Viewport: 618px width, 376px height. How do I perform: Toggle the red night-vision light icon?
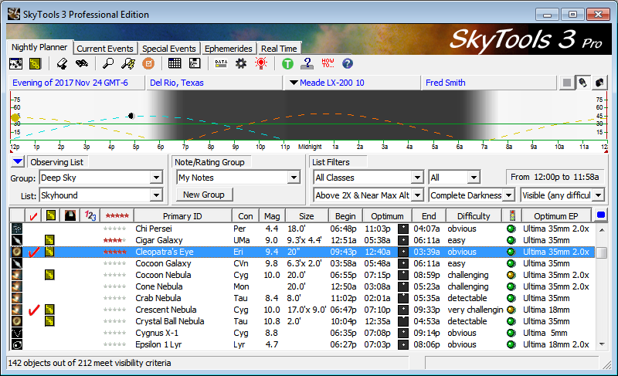pyautogui.click(x=262, y=63)
